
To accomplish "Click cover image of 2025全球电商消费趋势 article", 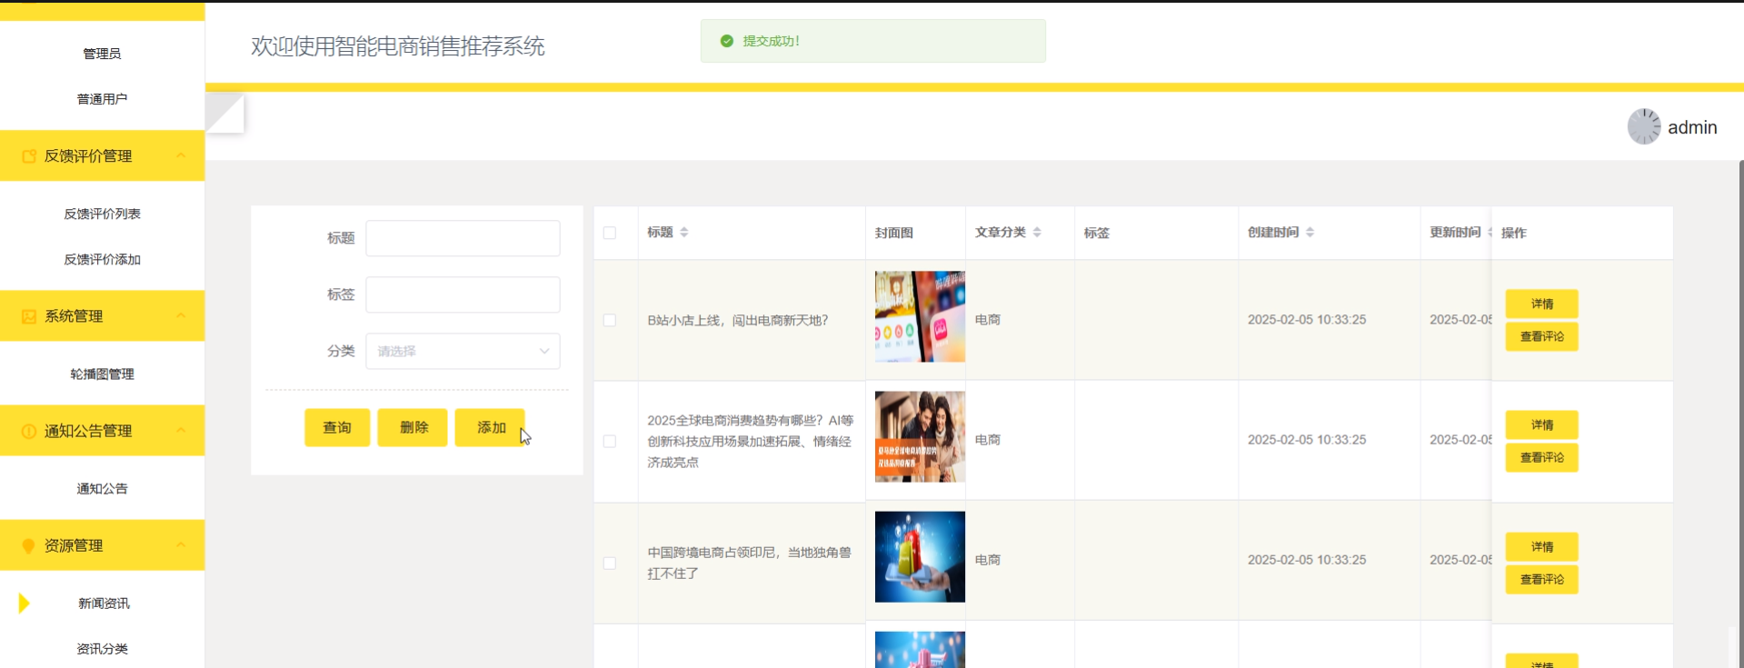I will click(x=920, y=436).
